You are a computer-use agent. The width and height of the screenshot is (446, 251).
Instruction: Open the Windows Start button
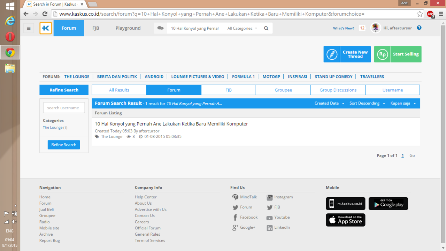(10, 6)
